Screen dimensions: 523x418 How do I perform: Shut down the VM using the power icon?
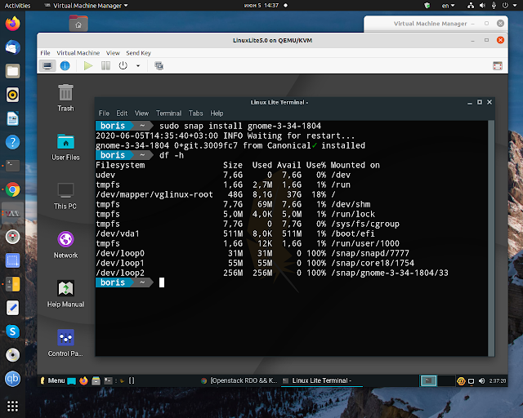(123, 65)
